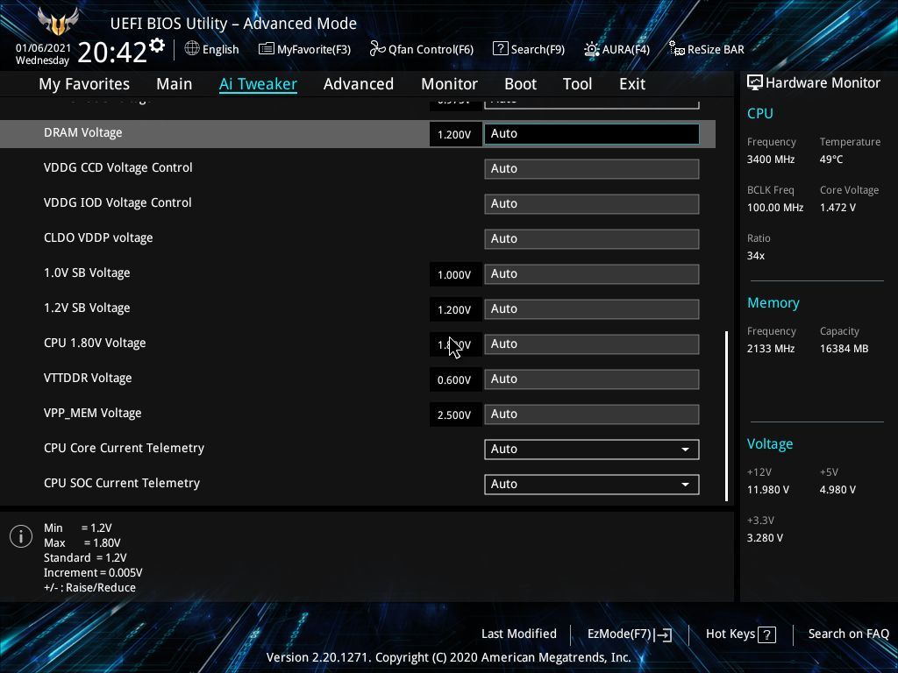
Task: Open the Boot tab
Action: (x=520, y=84)
